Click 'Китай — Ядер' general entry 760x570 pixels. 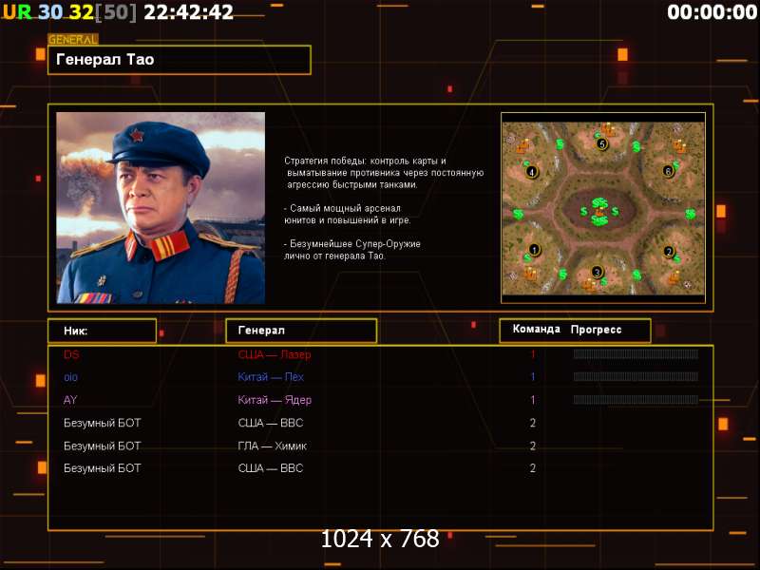275,400
